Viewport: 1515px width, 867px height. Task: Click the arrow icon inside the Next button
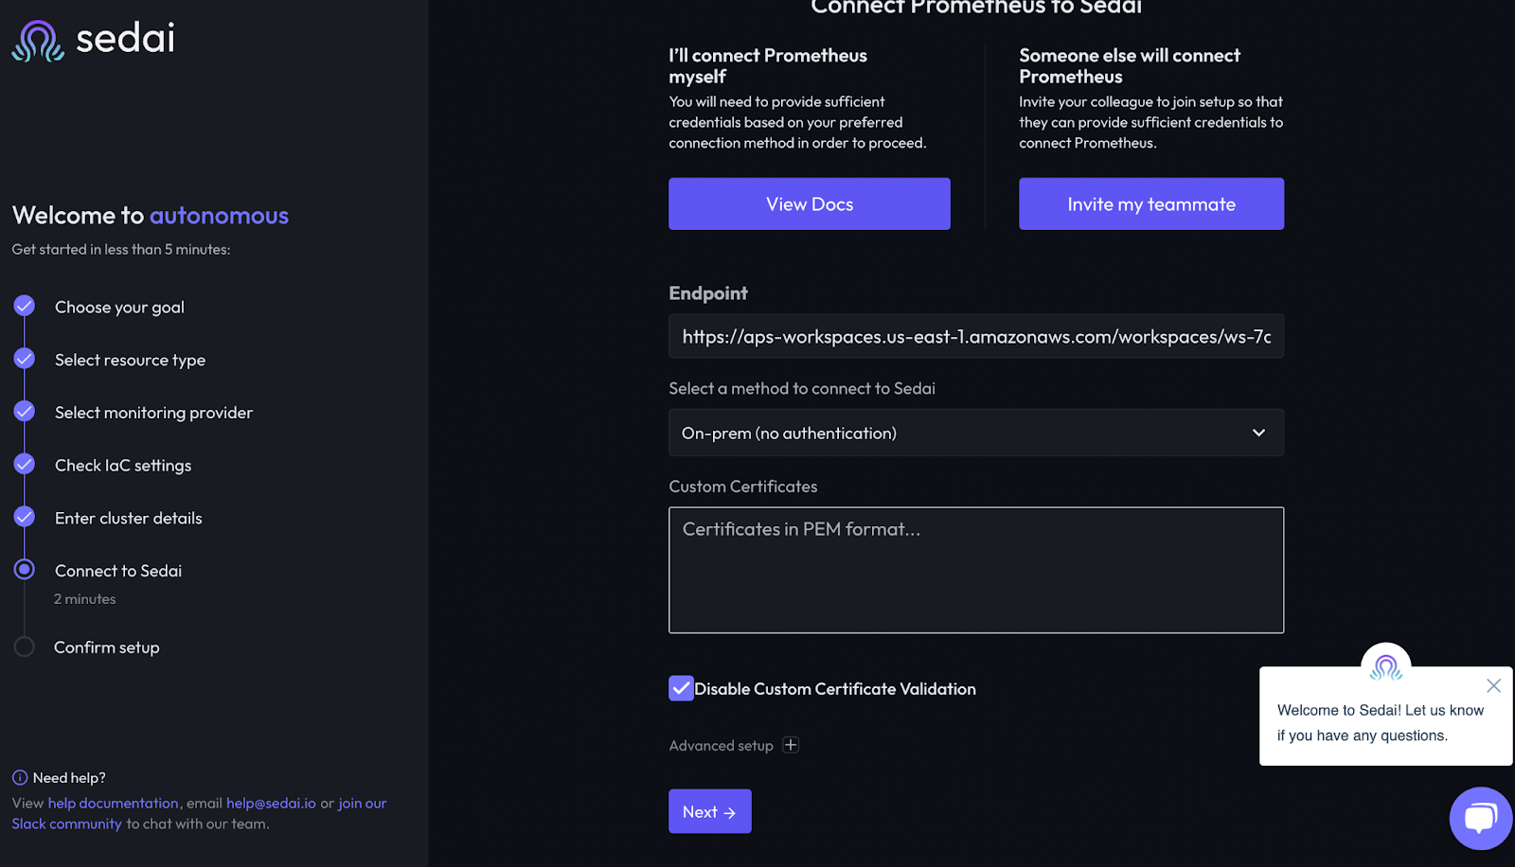point(729,811)
